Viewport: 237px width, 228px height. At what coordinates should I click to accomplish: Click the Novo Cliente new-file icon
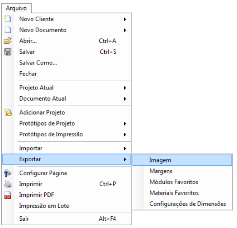[8, 19]
